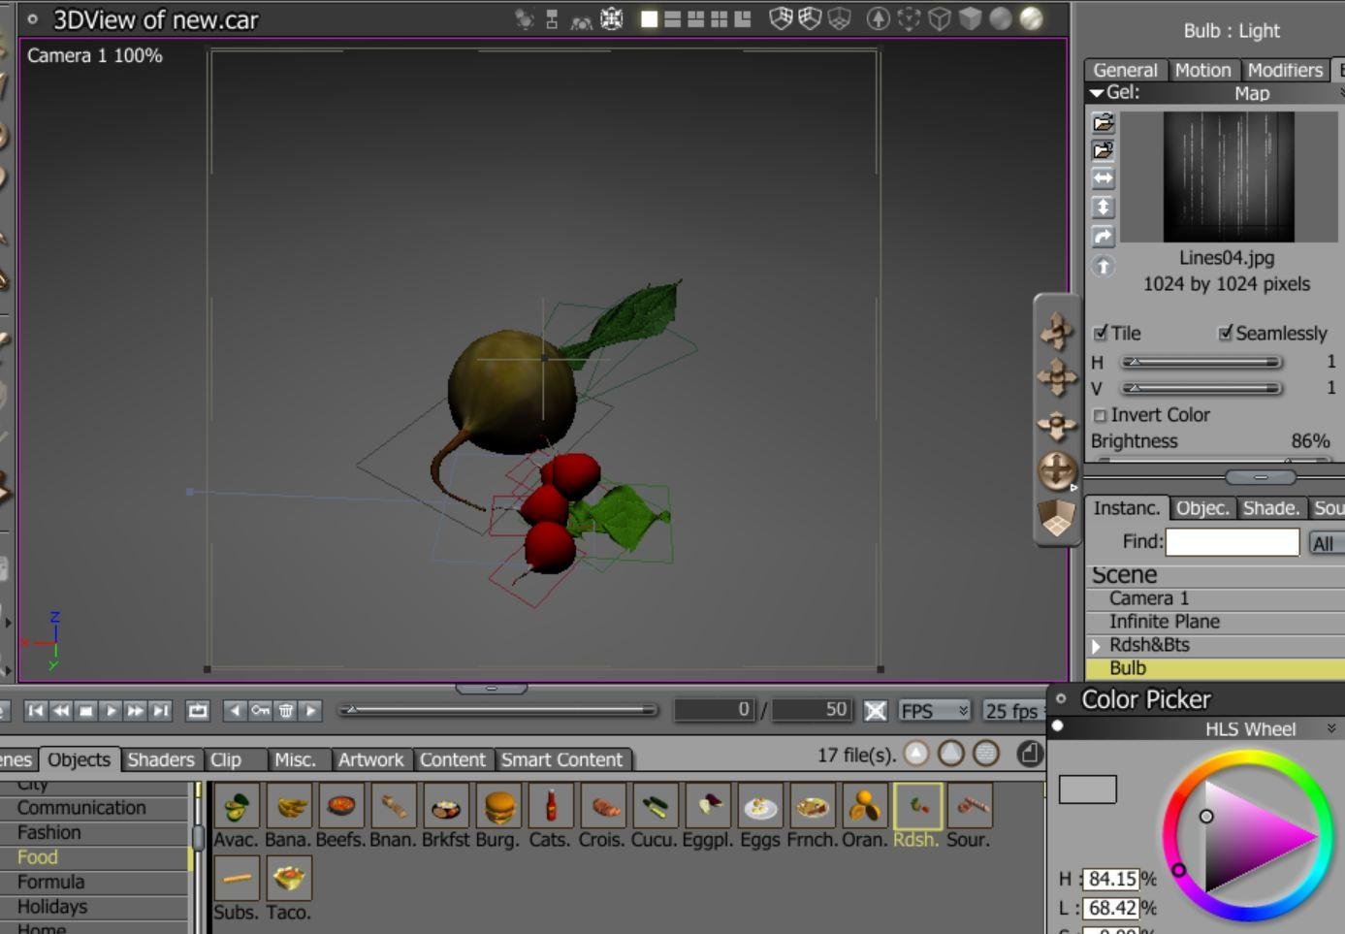1345x934 pixels.
Task: Open the Map type dropdown
Action: point(1252,94)
